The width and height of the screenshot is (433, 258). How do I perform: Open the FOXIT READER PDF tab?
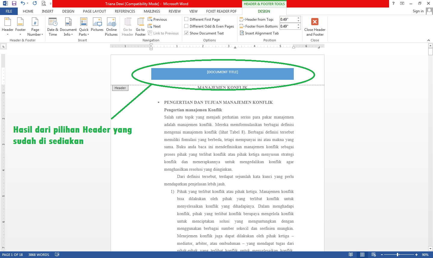[221, 11]
